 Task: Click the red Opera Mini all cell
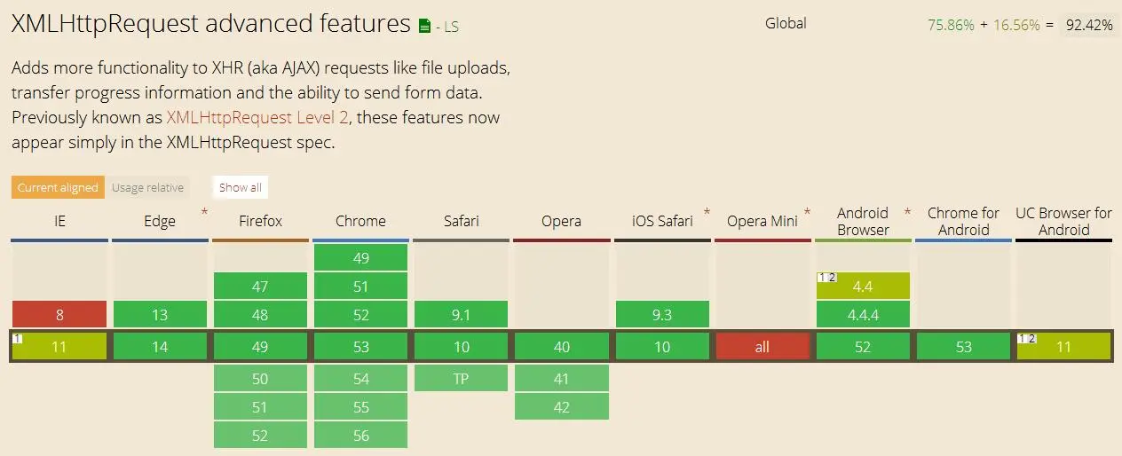click(762, 347)
